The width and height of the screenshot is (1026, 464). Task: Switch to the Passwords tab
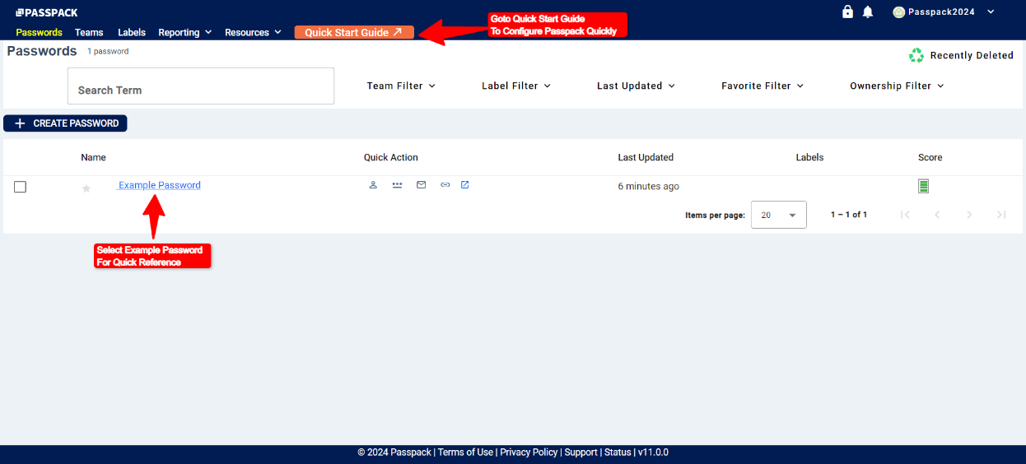pyautogui.click(x=39, y=32)
